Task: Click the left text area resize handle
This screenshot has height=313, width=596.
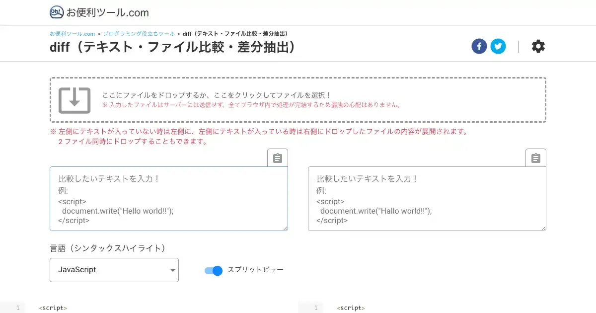Action: pyautogui.click(x=285, y=228)
